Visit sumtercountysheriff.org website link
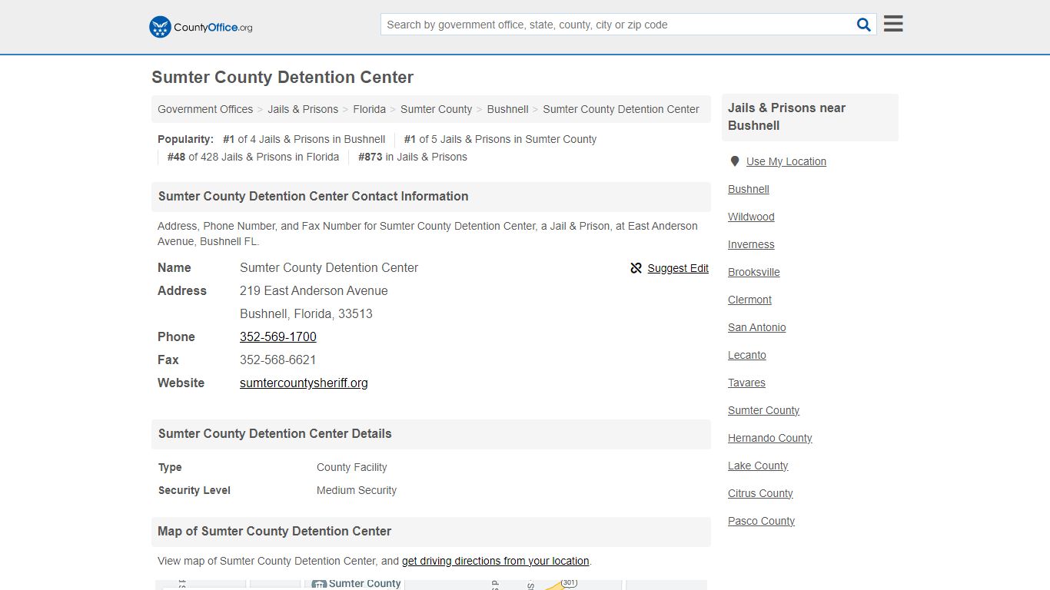This screenshot has width=1050, height=590. tap(304, 383)
